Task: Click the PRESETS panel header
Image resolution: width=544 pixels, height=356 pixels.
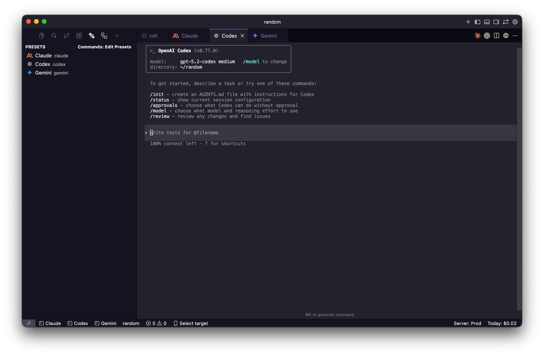Action: [35, 47]
